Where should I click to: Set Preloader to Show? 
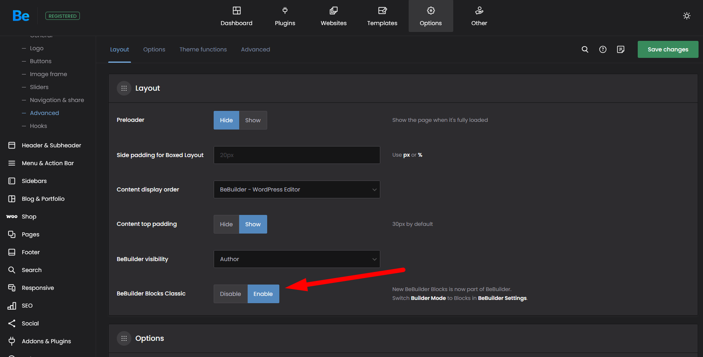coord(253,120)
